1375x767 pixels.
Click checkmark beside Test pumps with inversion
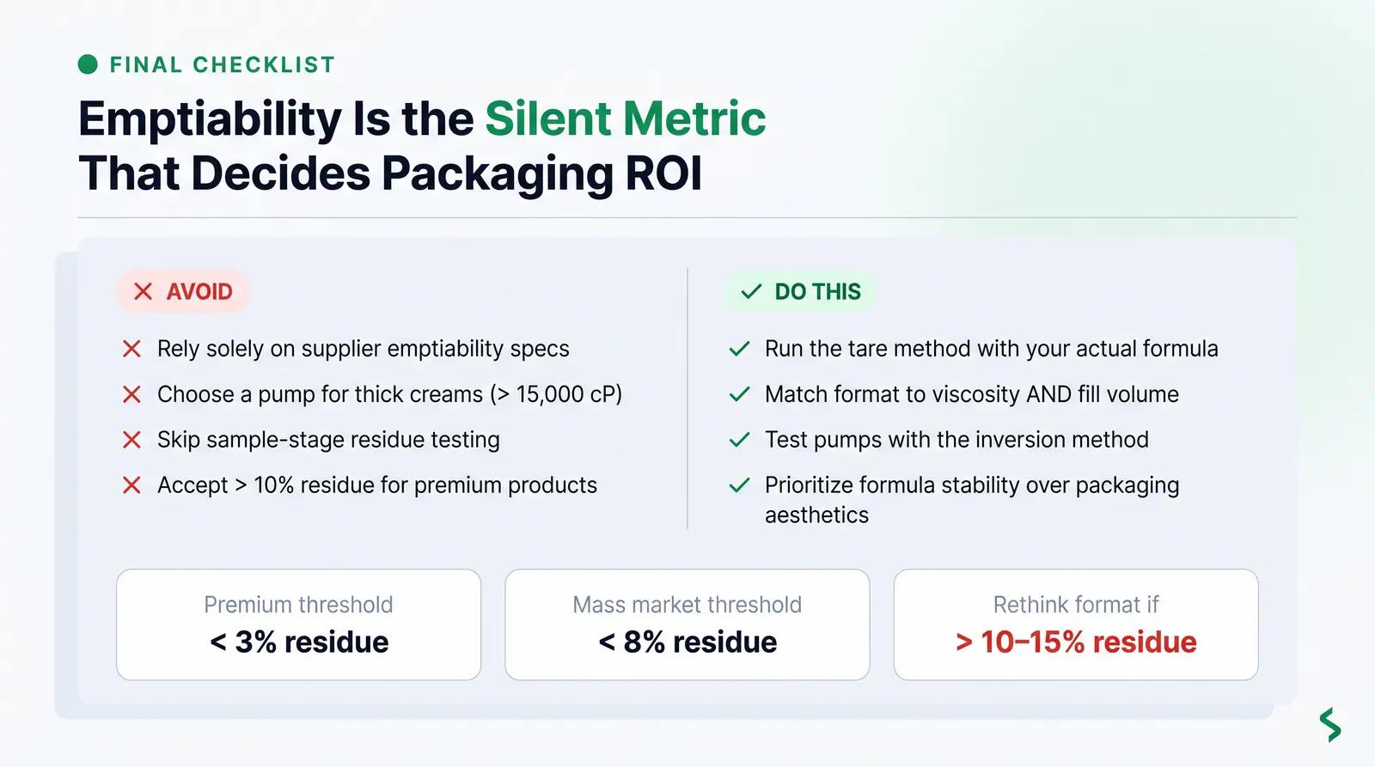click(x=739, y=440)
